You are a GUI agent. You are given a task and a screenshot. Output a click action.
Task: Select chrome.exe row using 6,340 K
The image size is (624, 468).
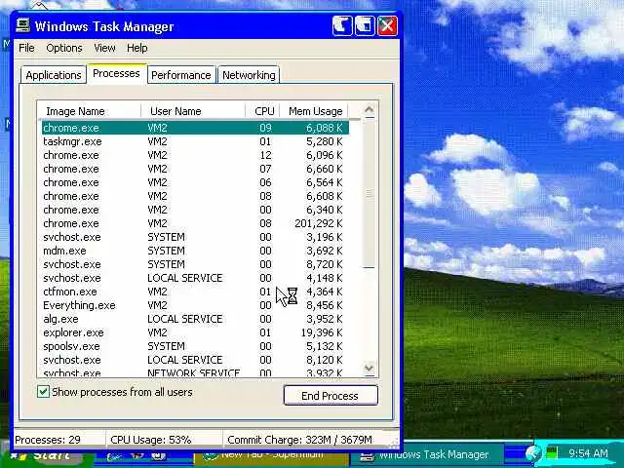[195, 210]
